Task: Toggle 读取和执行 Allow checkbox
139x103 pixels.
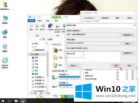Action: tap(117, 76)
